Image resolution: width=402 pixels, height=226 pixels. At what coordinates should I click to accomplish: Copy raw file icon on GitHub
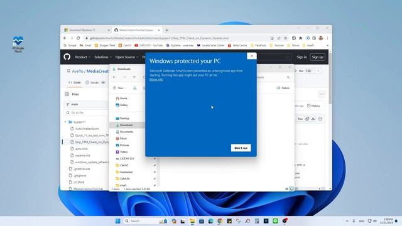[307, 119]
